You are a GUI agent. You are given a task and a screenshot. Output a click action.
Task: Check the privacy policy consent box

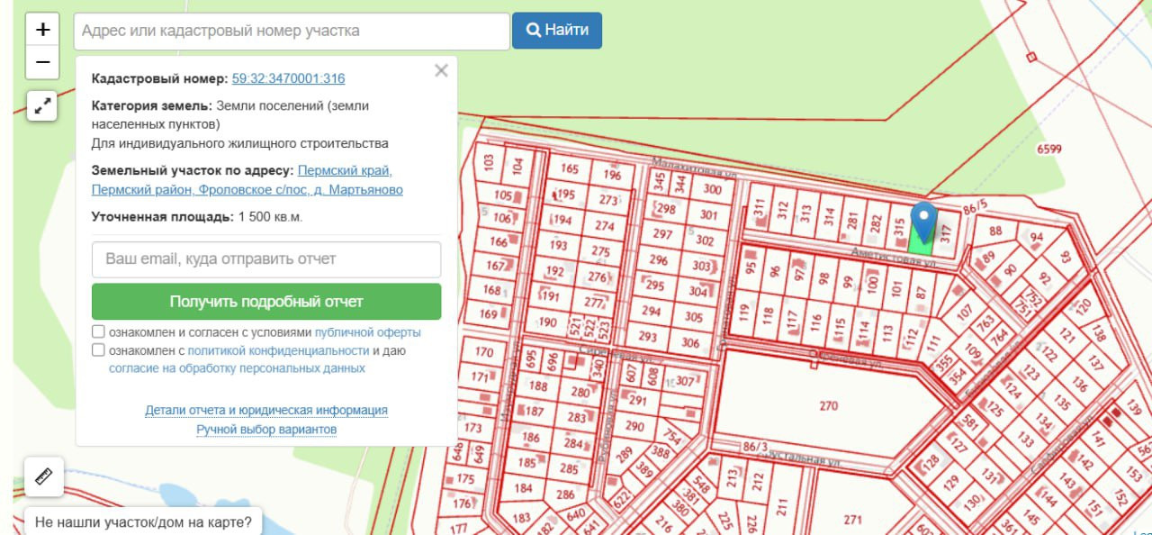coord(98,350)
